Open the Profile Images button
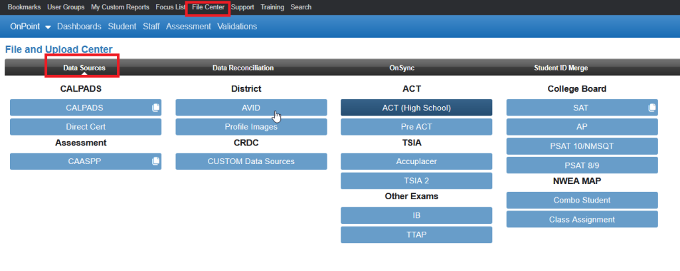680x271 pixels. pos(251,127)
